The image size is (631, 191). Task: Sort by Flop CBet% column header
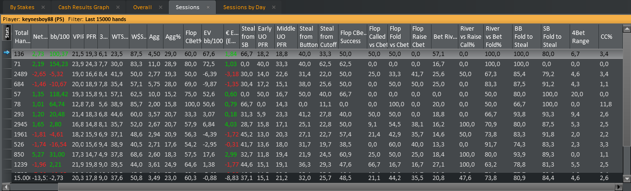click(x=193, y=36)
